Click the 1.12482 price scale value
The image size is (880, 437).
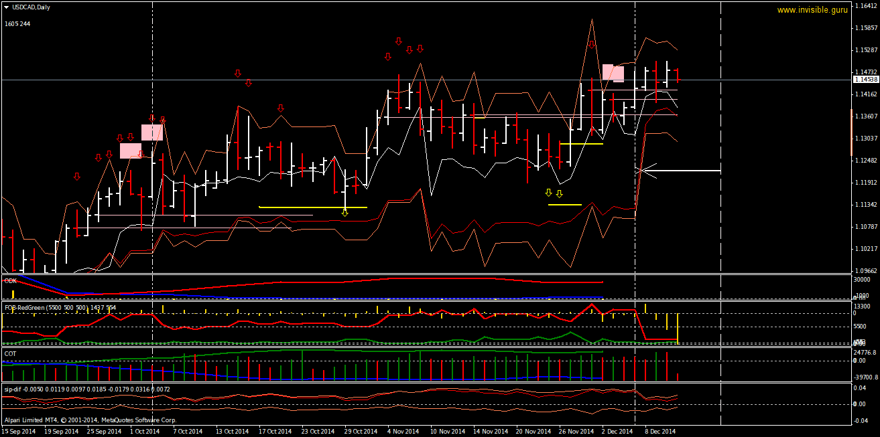tap(867, 161)
